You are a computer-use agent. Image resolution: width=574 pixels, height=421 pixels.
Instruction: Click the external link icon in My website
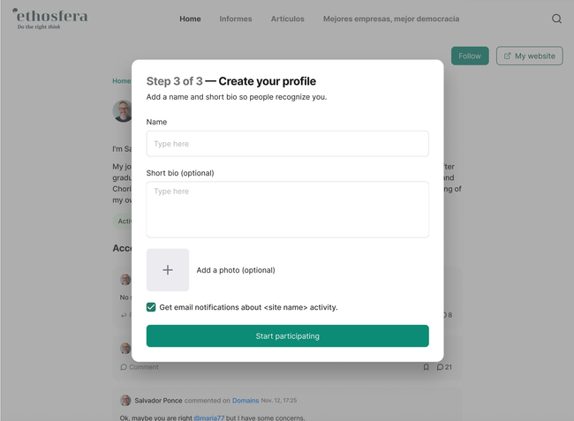[507, 56]
